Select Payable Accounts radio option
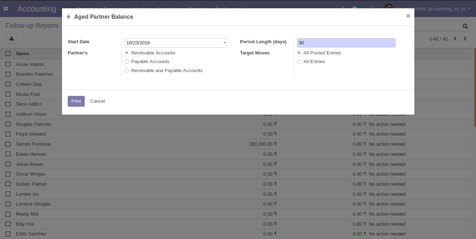 click(x=127, y=62)
